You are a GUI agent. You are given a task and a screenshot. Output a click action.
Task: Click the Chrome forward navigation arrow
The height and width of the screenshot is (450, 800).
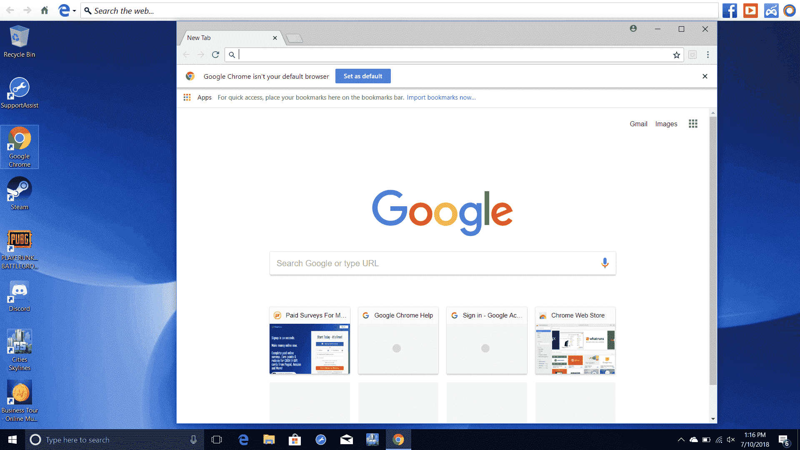[201, 55]
